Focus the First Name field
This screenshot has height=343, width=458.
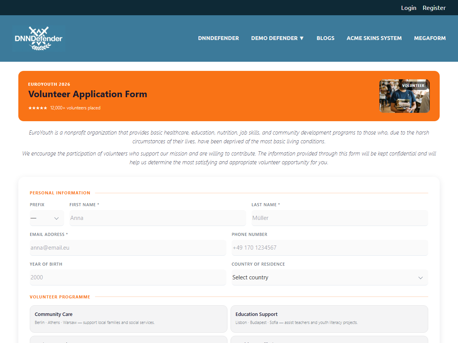point(158,218)
